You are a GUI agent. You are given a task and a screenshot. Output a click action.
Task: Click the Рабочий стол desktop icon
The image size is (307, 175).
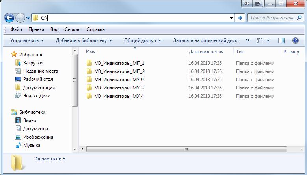point(18,79)
